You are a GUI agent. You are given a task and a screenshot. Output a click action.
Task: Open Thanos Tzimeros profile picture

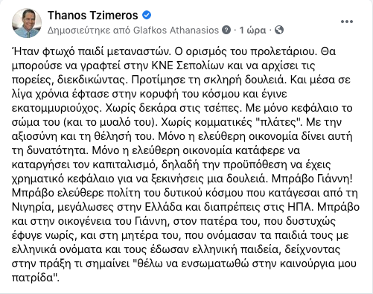click(27, 23)
